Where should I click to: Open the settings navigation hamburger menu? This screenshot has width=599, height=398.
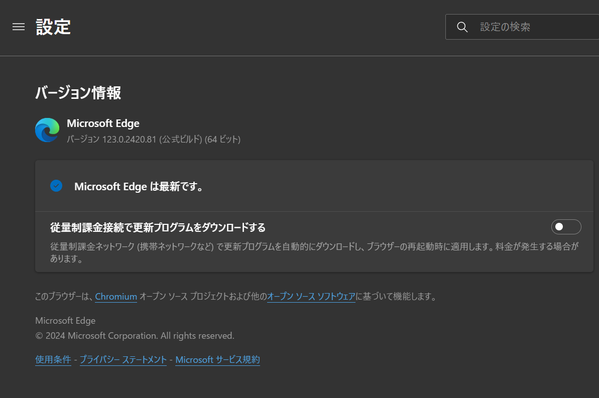pos(19,27)
